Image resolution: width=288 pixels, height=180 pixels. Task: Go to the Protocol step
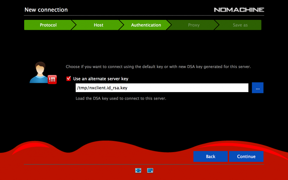point(48,25)
